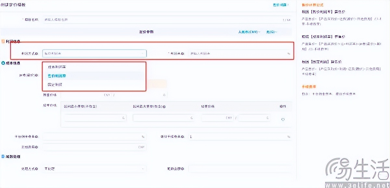Open the second currency dropdown right of 人民币(CNY)
This screenshot has width=390, height=188.
[x=272, y=32]
